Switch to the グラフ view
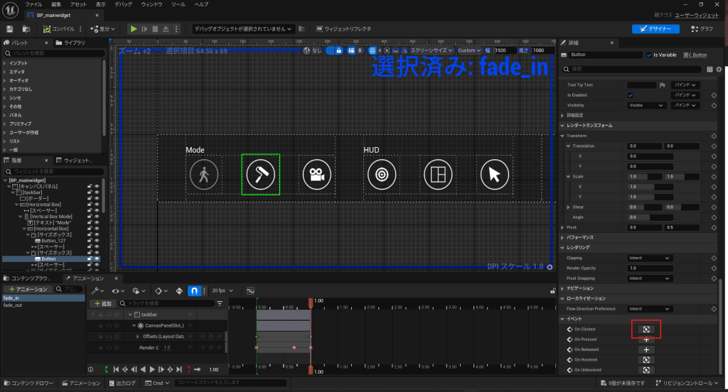 [702, 29]
